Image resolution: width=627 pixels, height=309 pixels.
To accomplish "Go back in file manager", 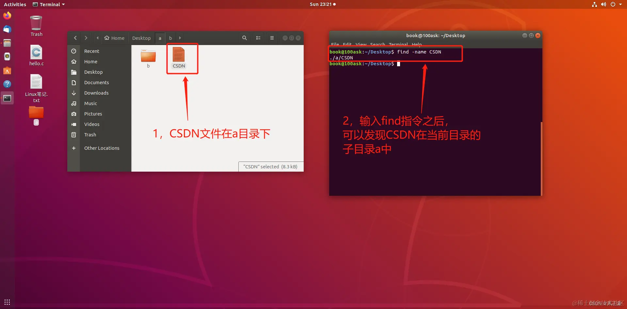I will pyautogui.click(x=75, y=38).
